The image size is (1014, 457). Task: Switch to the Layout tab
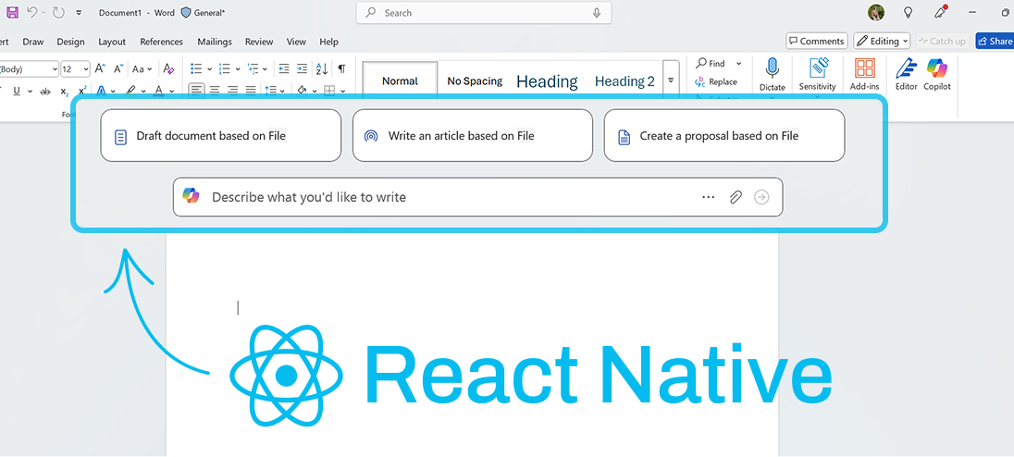(x=112, y=42)
